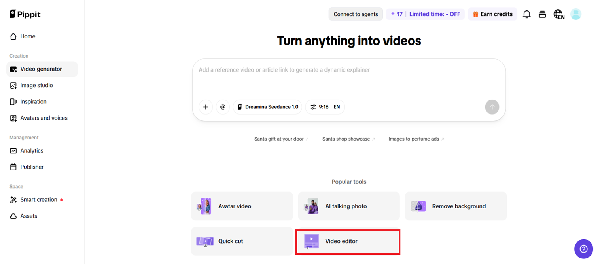This screenshot has width=599, height=264.
Task: Click the 17 credits limited-time offer
Action: [425, 14]
